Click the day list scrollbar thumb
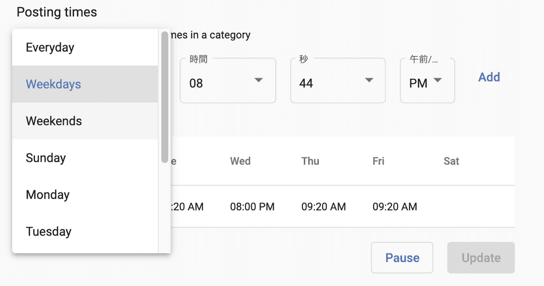Viewport: 544px width, 286px height. pos(165,98)
